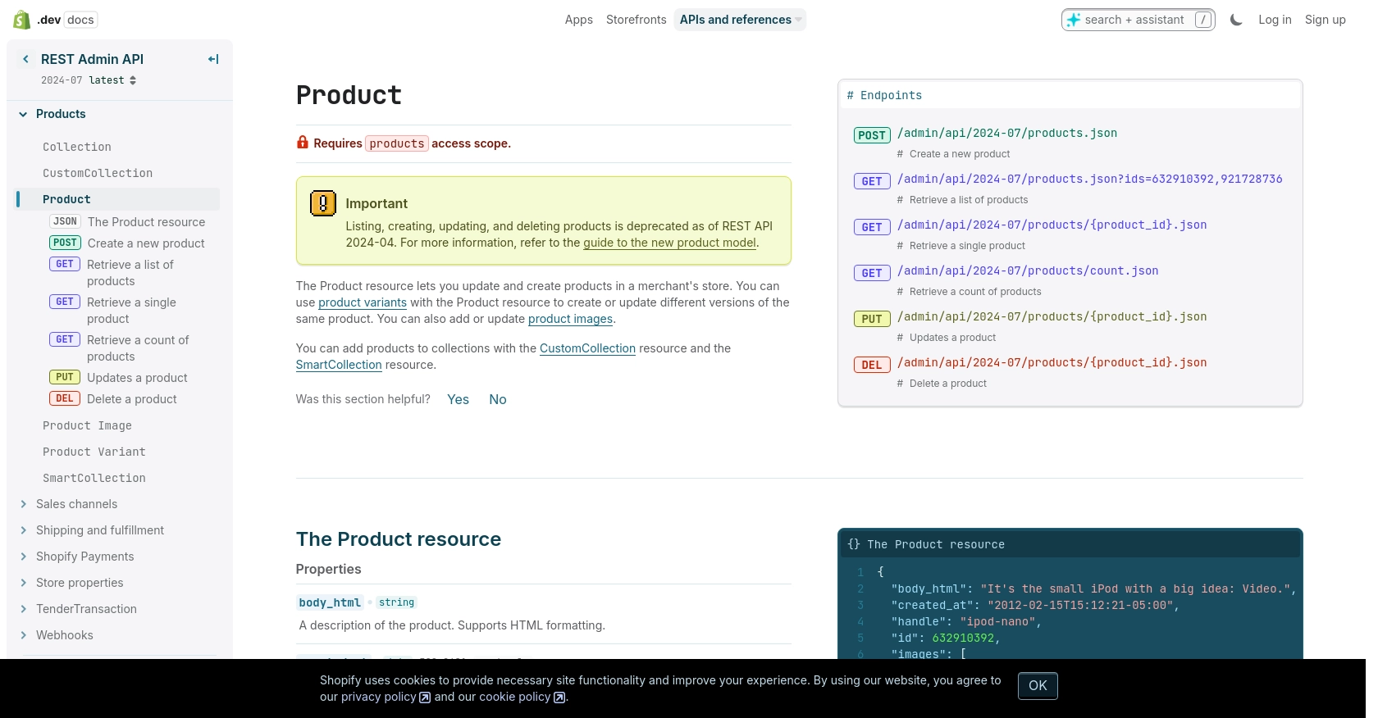
Task: Open the Apps menu
Action: pyautogui.click(x=578, y=20)
